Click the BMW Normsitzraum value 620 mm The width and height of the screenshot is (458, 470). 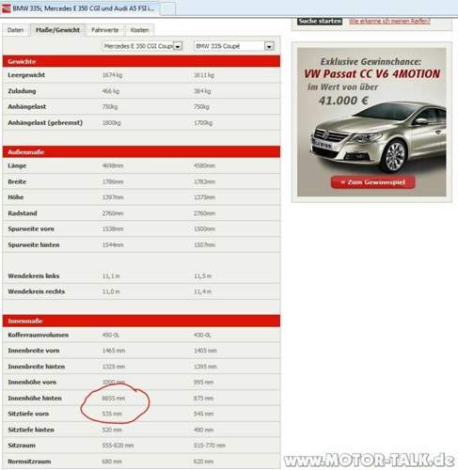(x=203, y=462)
